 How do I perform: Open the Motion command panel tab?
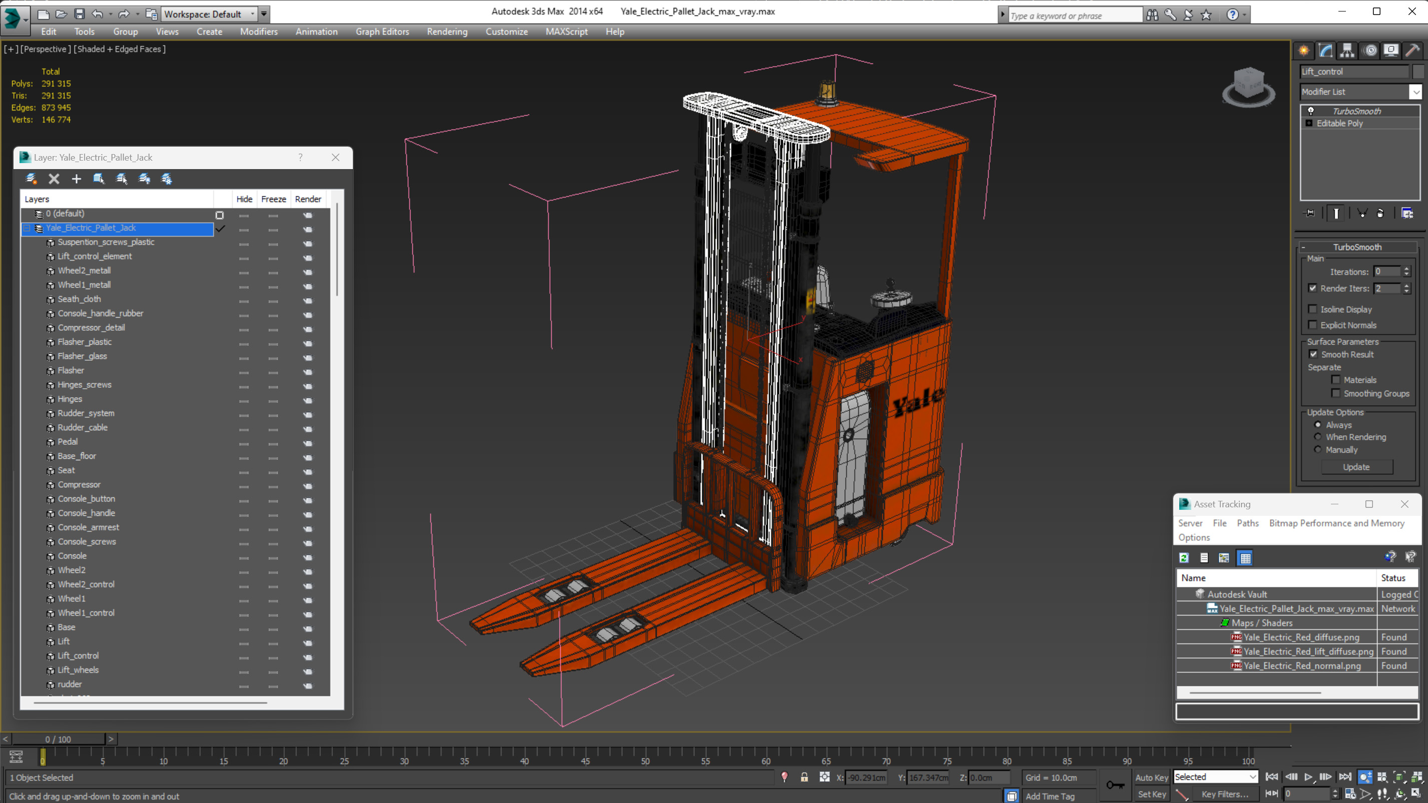pyautogui.click(x=1370, y=51)
